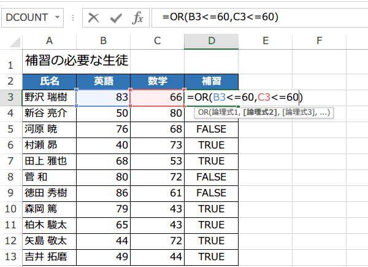Click the name cell 徳田 秀樹

pyautogui.click(x=49, y=193)
